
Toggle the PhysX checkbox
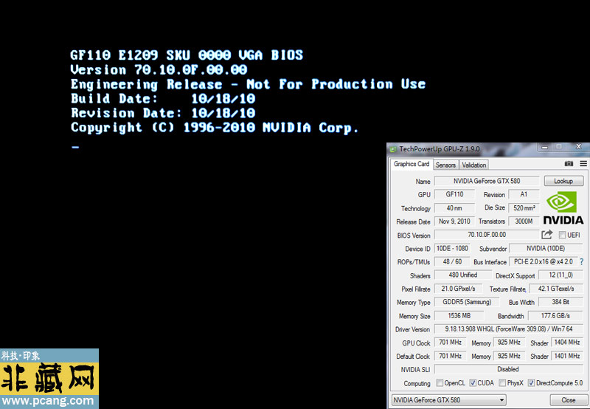point(502,382)
